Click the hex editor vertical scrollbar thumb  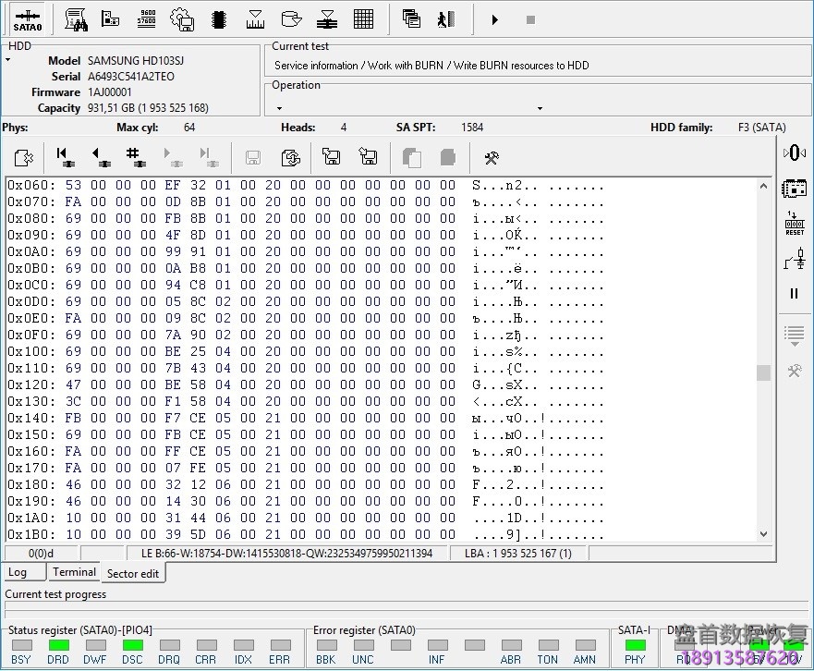763,372
